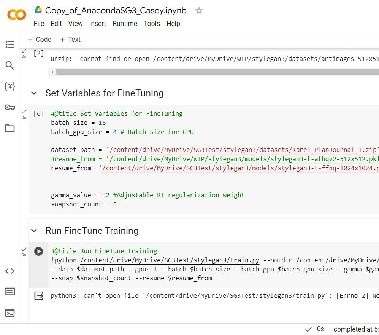This screenshot has height=335, width=379.
Task: Open the Variables inspector panel icon
Action: 10,86
